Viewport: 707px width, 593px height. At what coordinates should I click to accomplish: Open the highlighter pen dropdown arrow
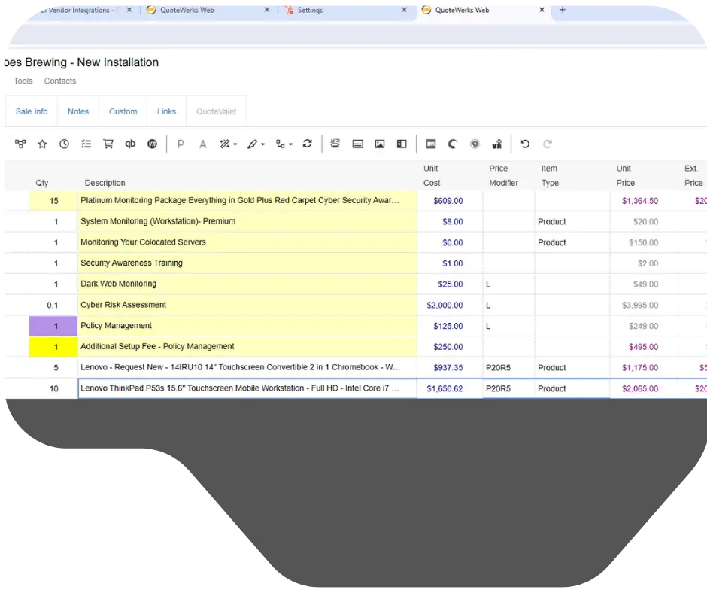(x=261, y=144)
